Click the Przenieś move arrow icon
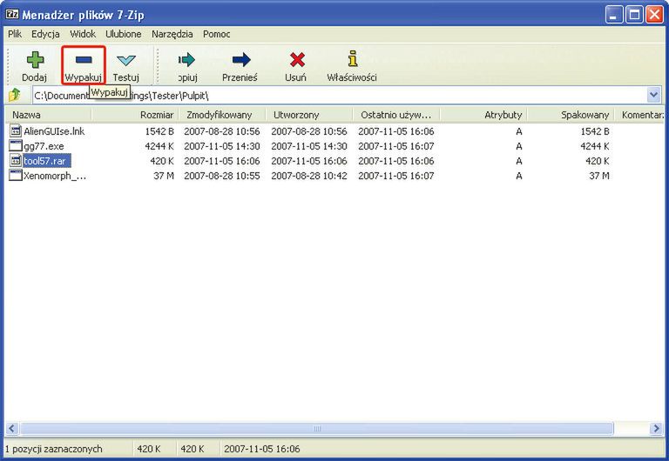Screen dimensions: 669x461 click(241, 60)
